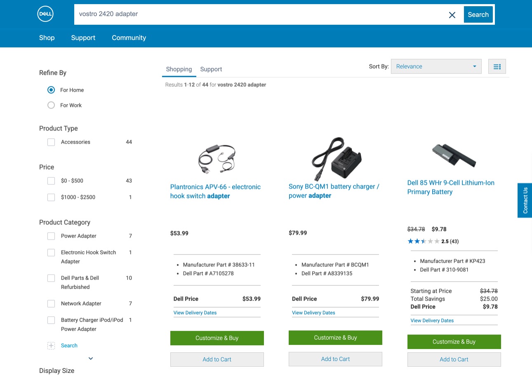Open the Community menu

129,38
